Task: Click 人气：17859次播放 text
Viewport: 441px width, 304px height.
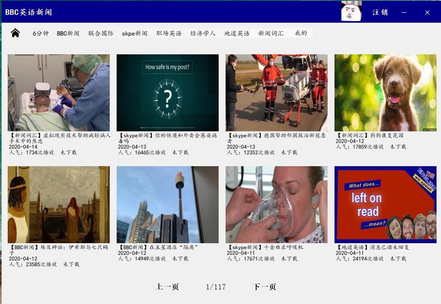Action: click(360, 147)
